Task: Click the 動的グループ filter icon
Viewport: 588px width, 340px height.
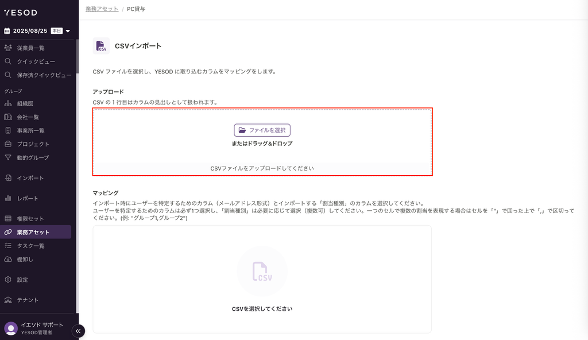Action: [x=8, y=157]
